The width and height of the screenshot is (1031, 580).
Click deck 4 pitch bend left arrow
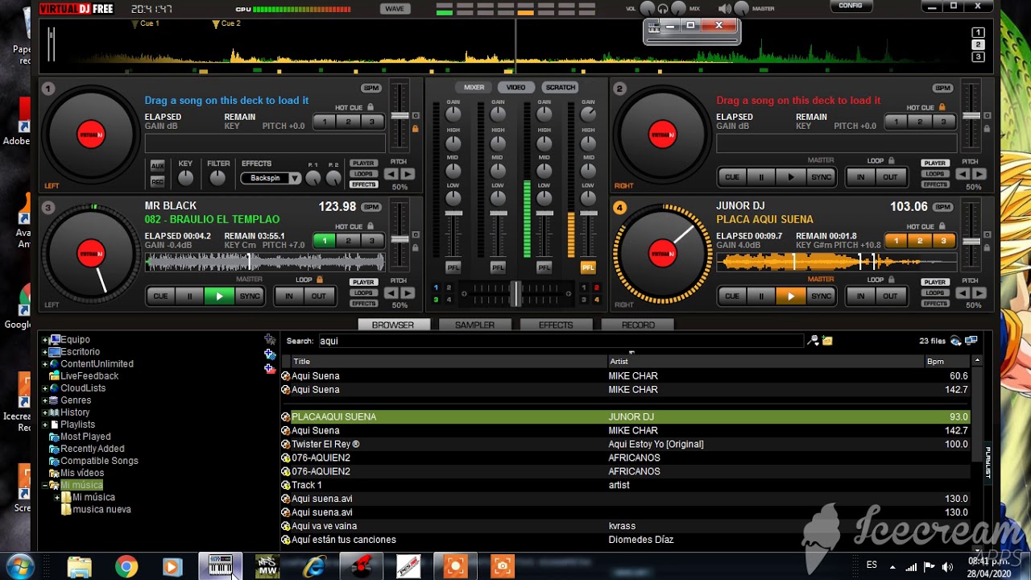pos(963,293)
